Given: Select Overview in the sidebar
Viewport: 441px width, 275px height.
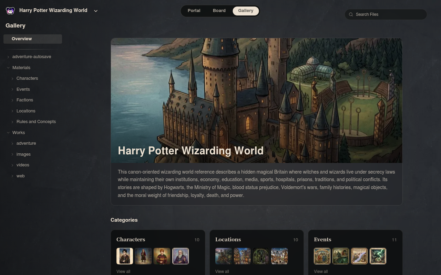Looking at the screenshot, I should click(x=33, y=39).
